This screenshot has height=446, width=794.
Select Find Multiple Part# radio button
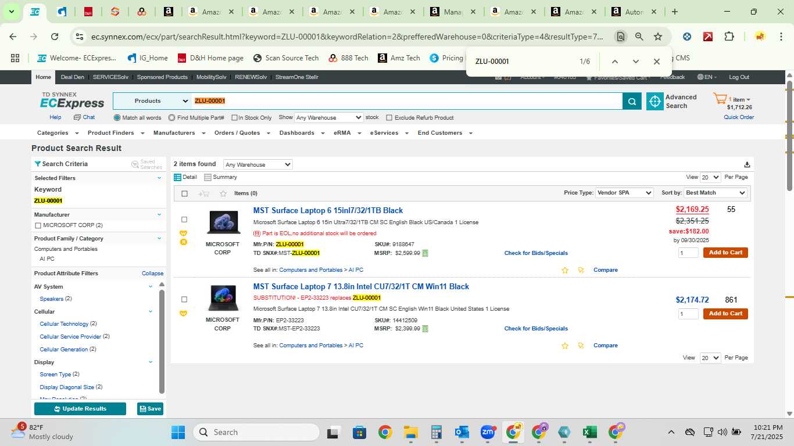(x=171, y=118)
